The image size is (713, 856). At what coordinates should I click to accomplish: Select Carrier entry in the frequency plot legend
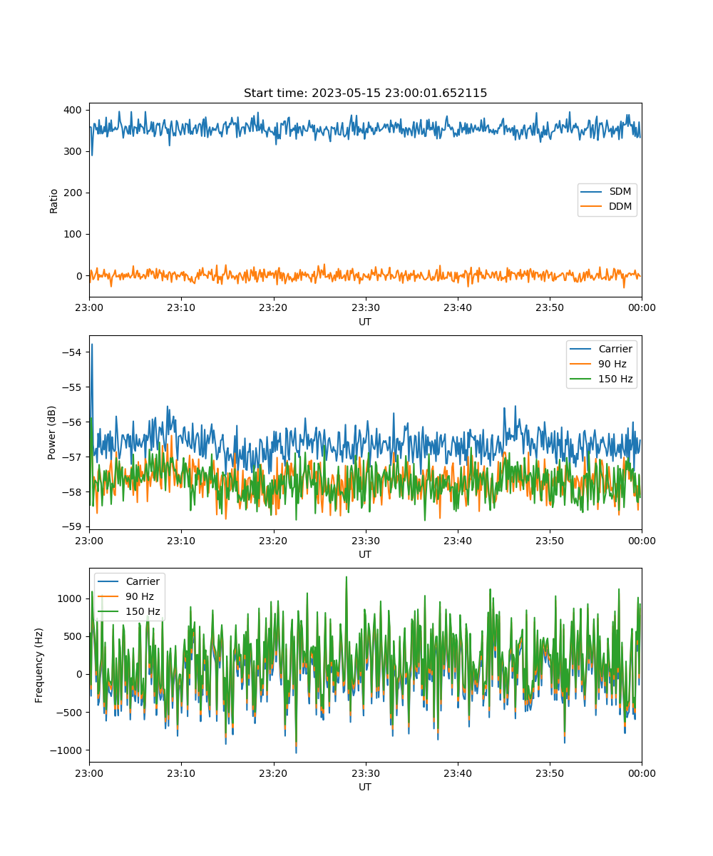143,582
